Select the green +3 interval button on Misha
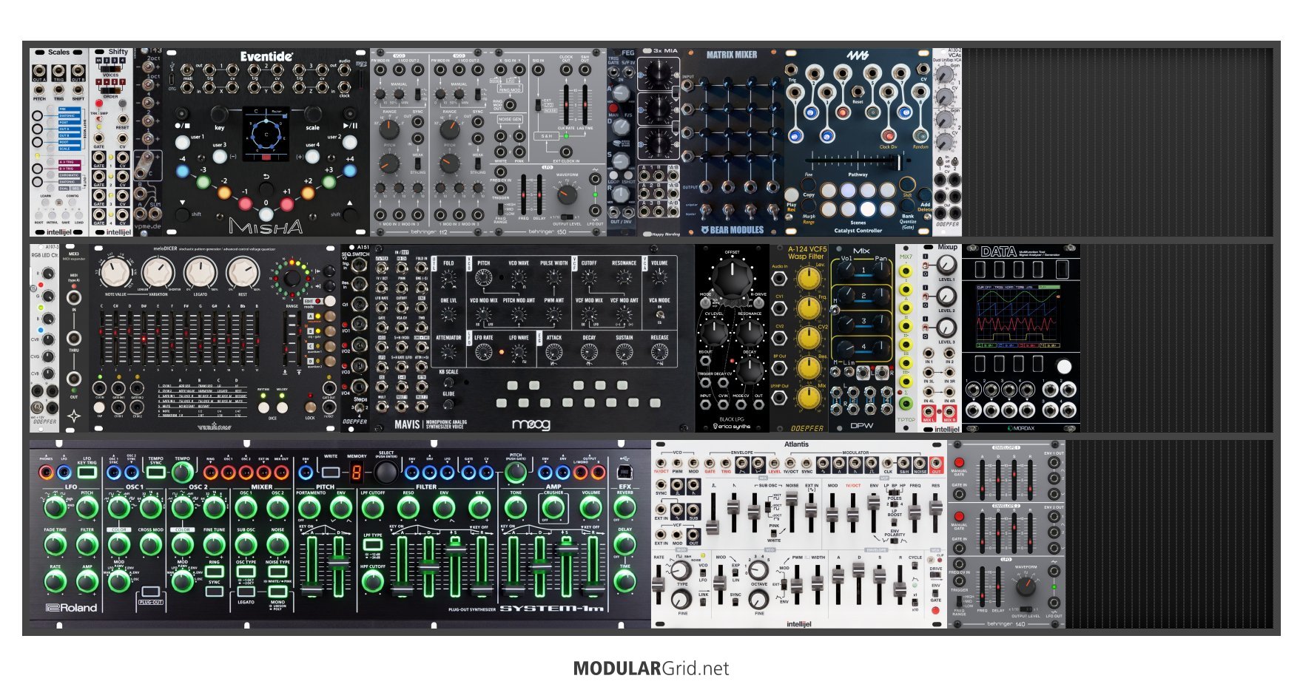 (x=330, y=182)
